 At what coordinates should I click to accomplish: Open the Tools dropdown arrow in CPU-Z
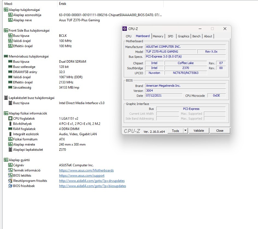[x=185, y=131]
